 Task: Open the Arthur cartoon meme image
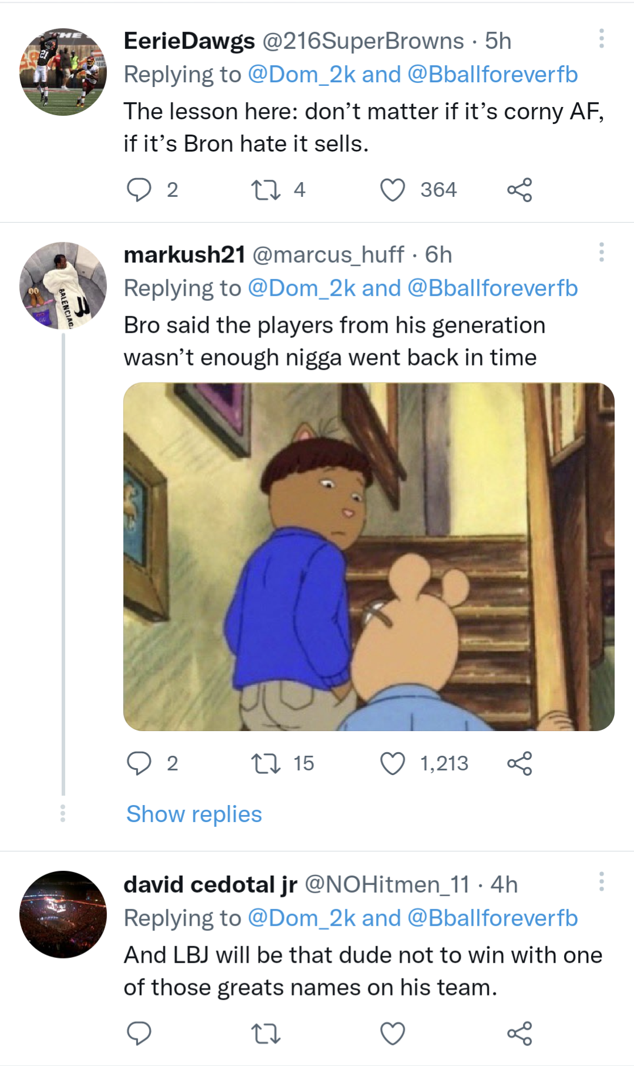click(368, 557)
